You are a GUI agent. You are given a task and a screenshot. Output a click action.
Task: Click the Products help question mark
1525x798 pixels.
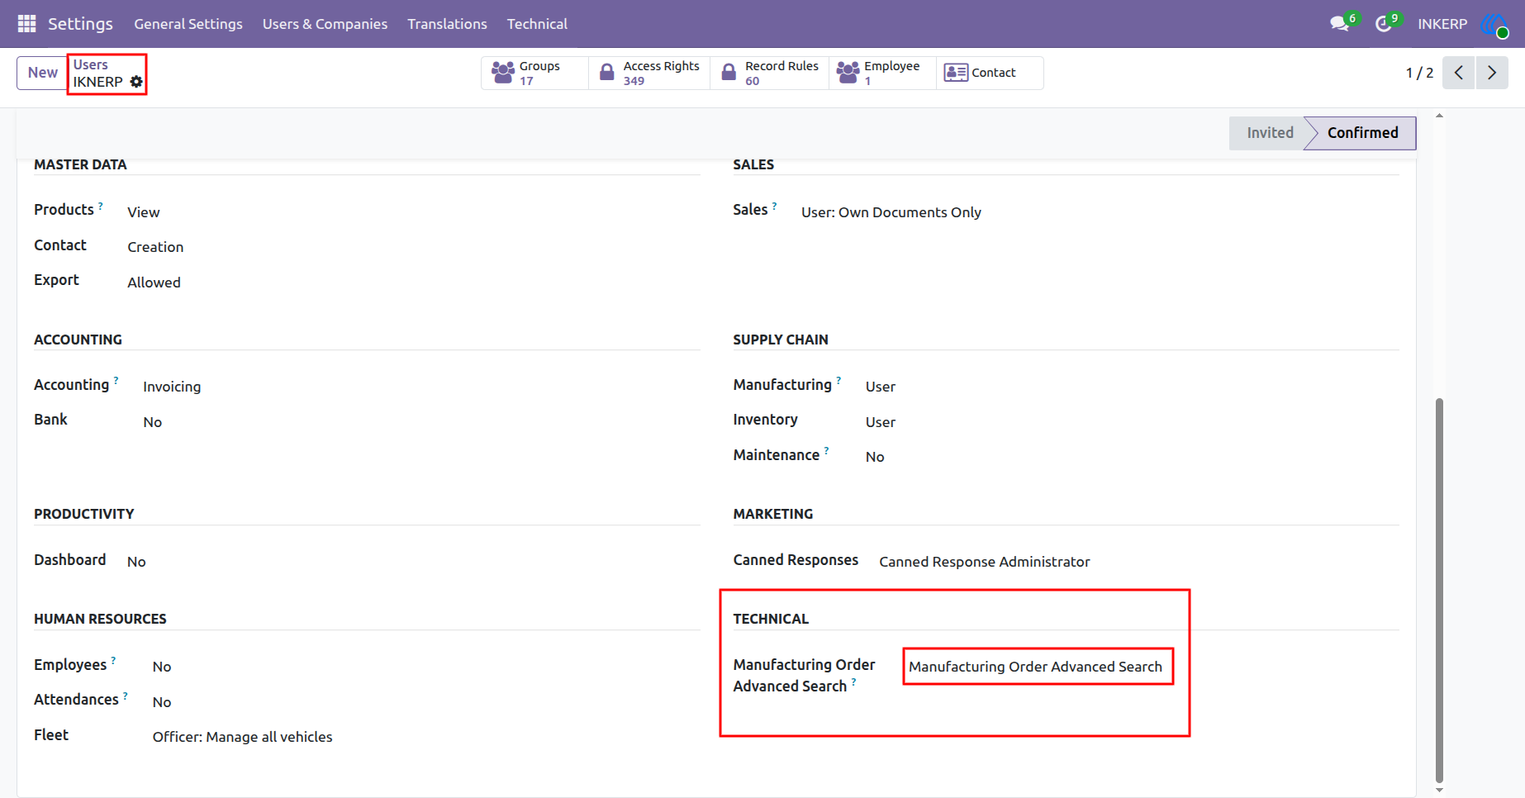tap(101, 206)
